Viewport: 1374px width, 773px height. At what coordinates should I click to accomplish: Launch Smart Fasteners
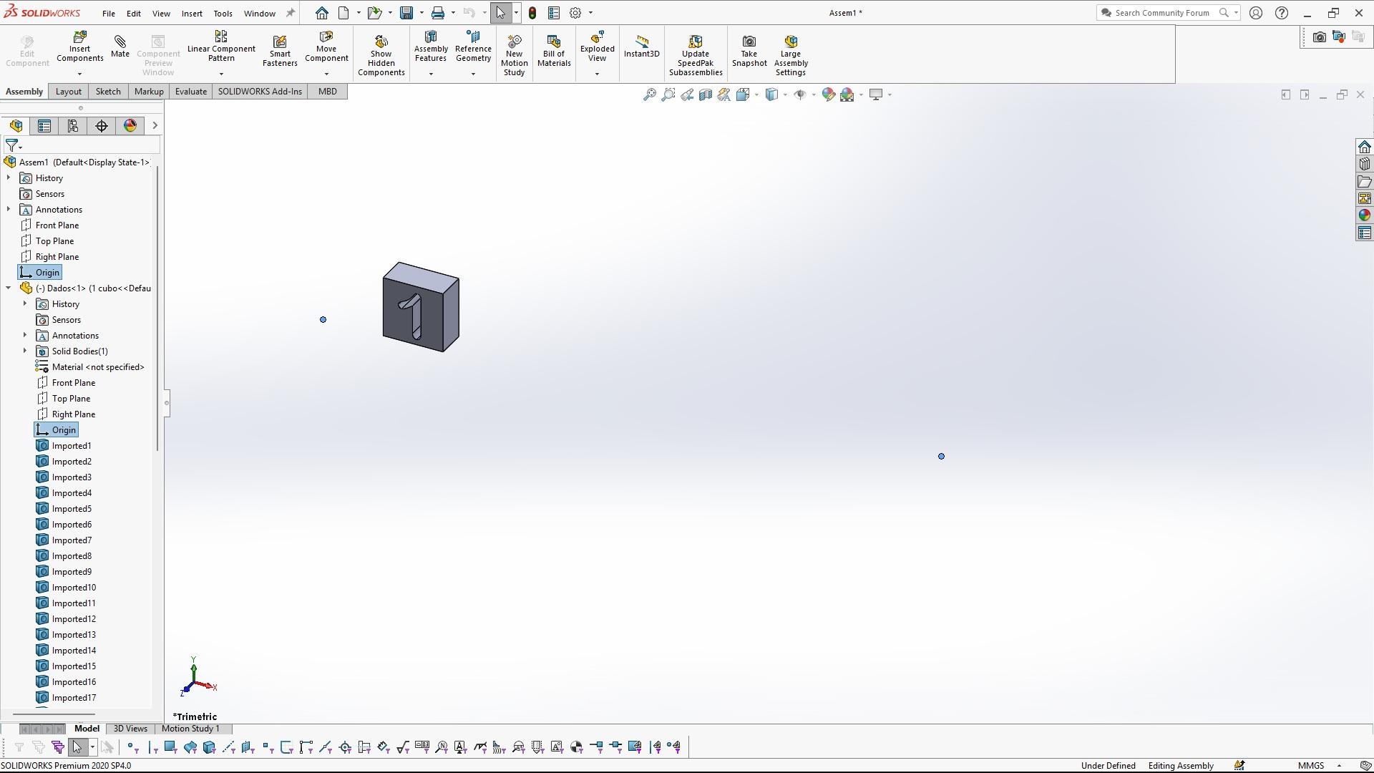[x=280, y=50]
